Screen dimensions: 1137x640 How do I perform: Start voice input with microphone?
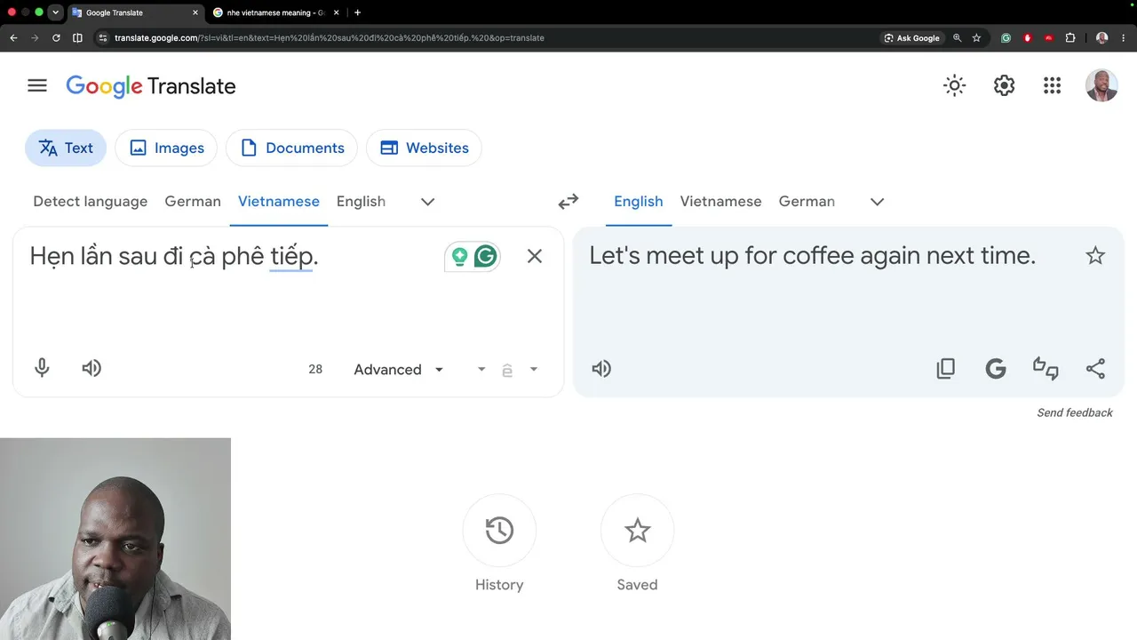tap(42, 368)
